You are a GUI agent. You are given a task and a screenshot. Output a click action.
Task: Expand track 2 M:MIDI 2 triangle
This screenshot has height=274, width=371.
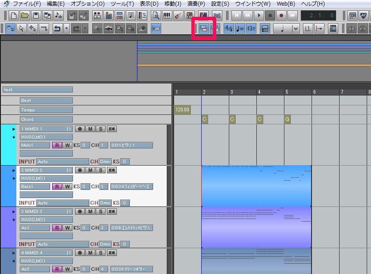[14, 170]
